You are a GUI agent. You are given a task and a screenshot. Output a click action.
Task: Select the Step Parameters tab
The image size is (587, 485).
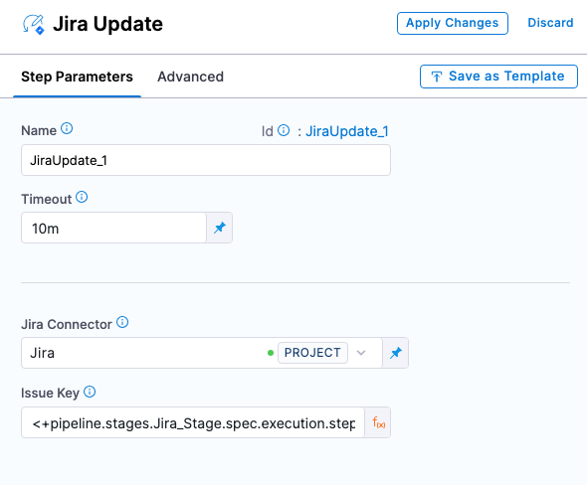coord(77,77)
